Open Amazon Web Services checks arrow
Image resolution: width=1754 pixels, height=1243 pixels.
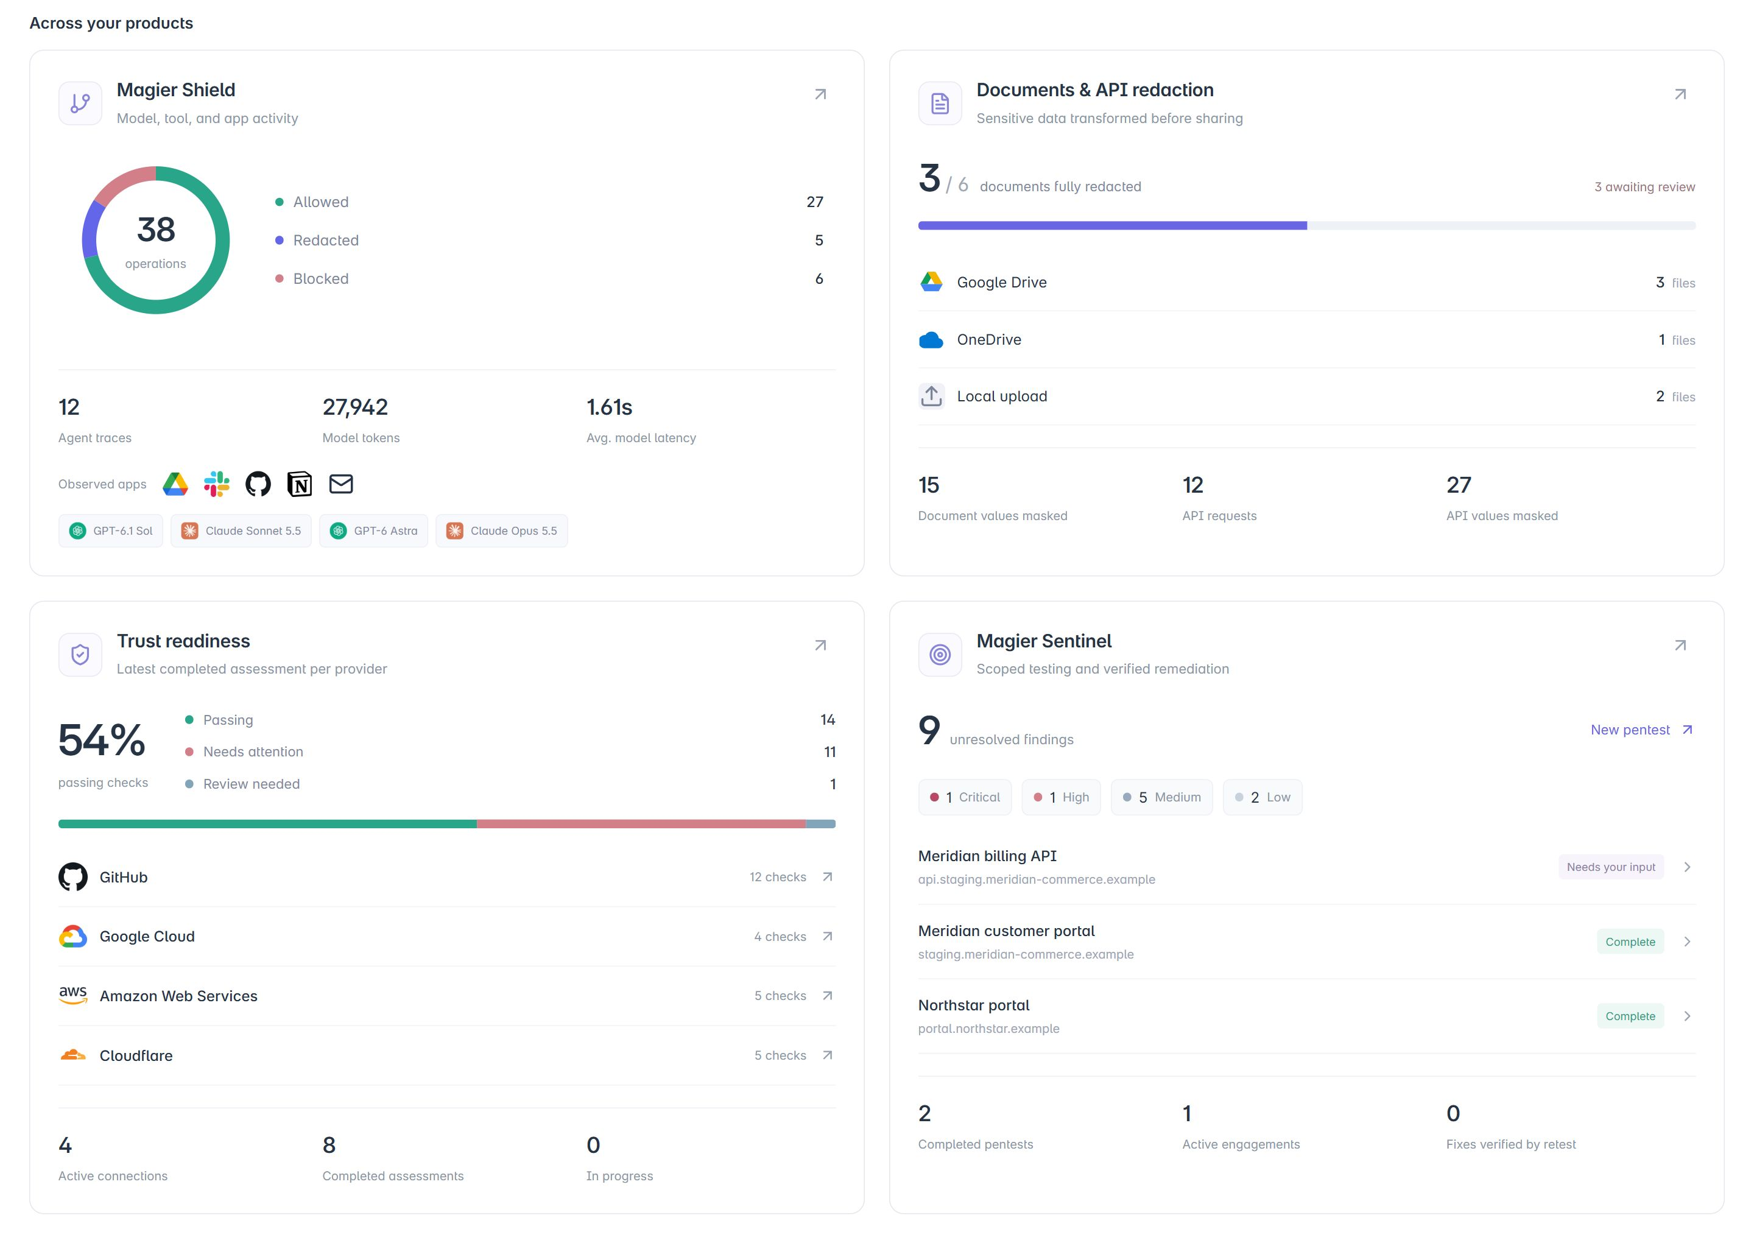pyautogui.click(x=826, y=995)
